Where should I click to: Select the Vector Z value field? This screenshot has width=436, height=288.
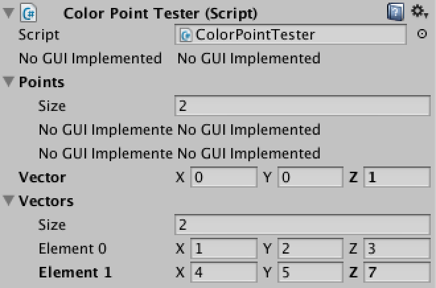coord(397,177)
